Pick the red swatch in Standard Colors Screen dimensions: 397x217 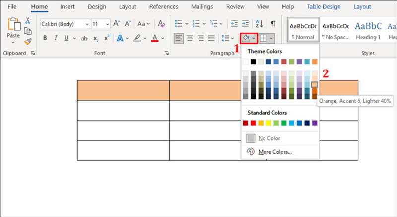(253, 123)
